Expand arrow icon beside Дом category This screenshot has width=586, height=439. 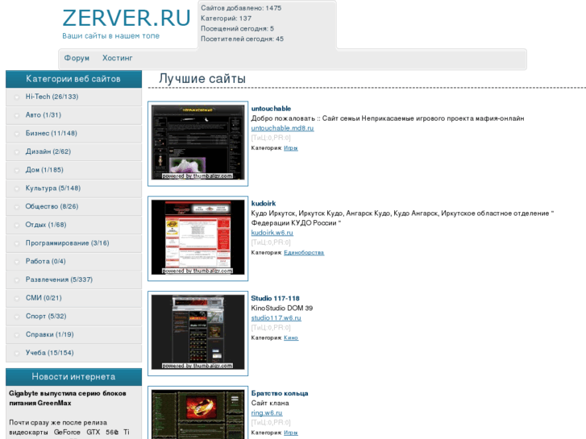point(16,171)
